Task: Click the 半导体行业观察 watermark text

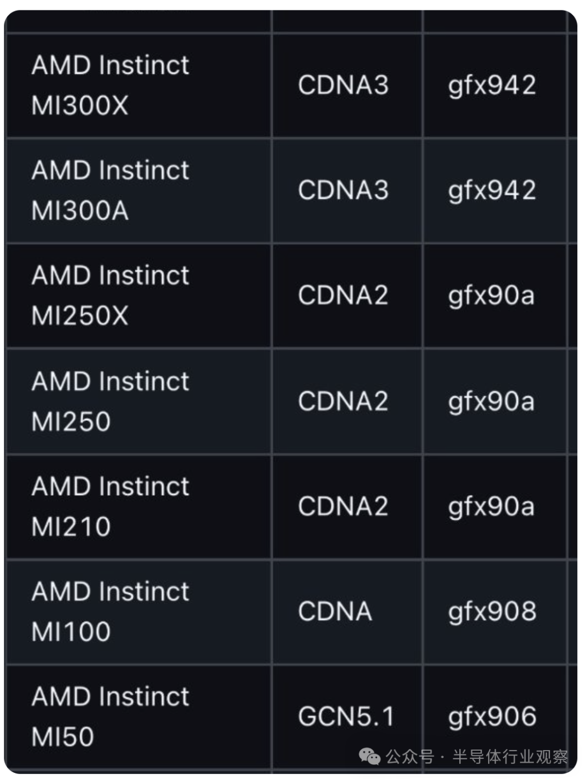Action: click(x=510, y=756)
